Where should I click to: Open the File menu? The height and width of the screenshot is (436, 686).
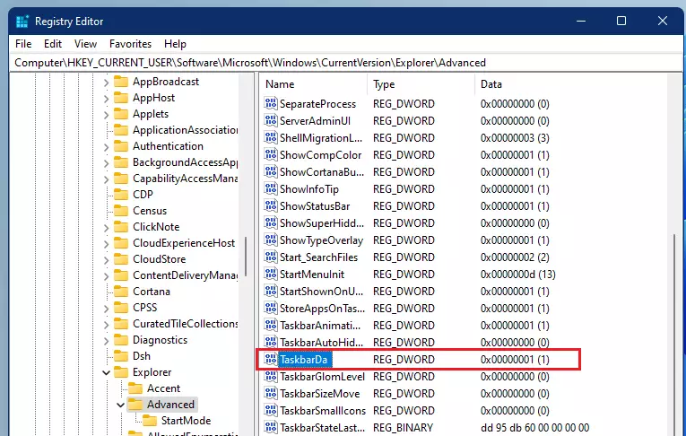23,44
